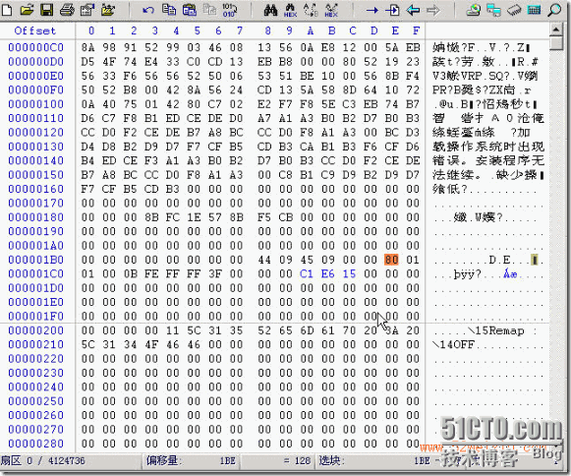Viewport: 571px width, 476px height.
Task: Select byte C1 in row 000001C0
Action: click(307, 274)
